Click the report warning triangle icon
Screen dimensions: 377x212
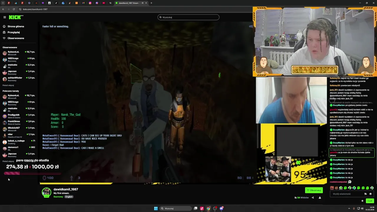click(320, 198)
